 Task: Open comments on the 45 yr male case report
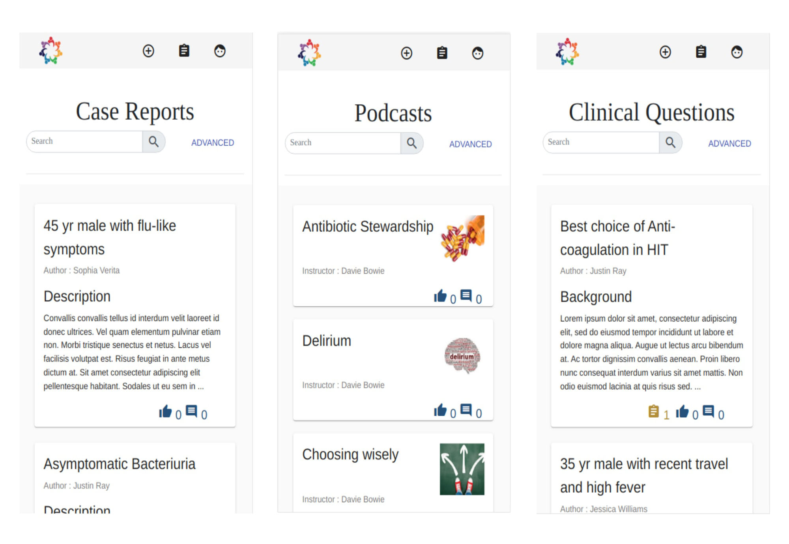click(x=191, y=411)
